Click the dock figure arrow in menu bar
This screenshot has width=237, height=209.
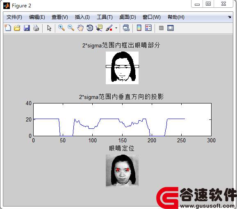[230, 17]
